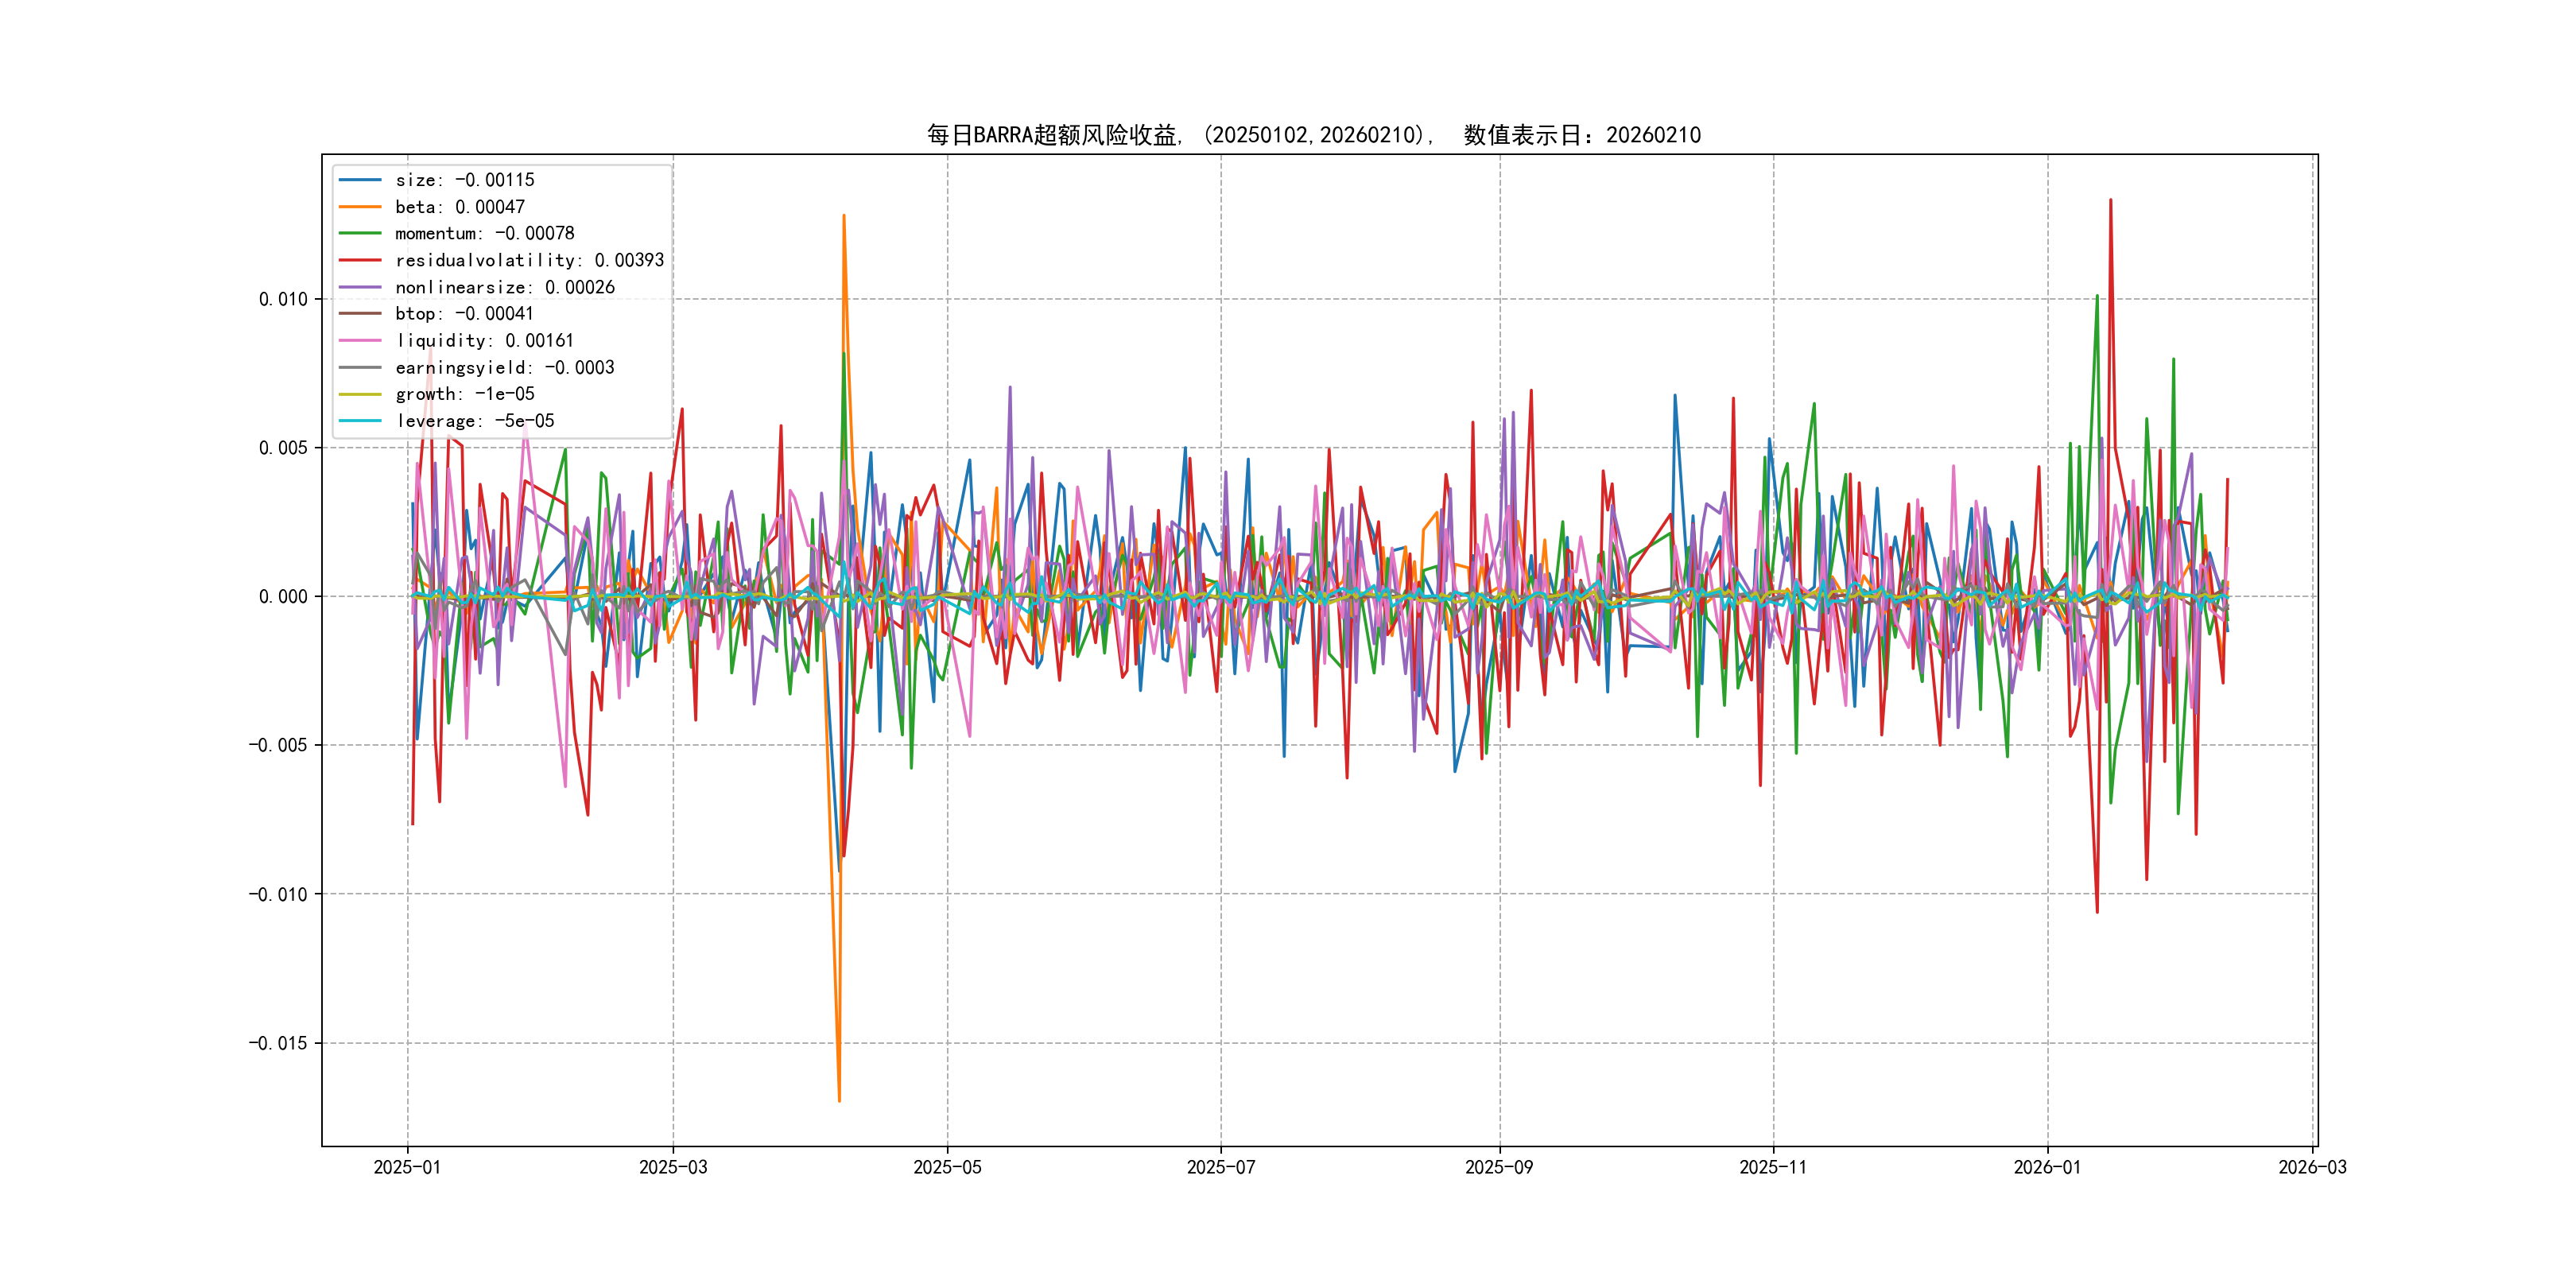Click the nonlinearsize legend text

(x=504, y=287)
